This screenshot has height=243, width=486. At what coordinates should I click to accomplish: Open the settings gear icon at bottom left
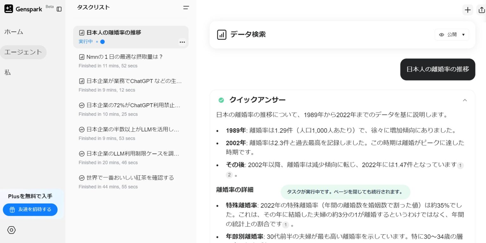[11, 230]
